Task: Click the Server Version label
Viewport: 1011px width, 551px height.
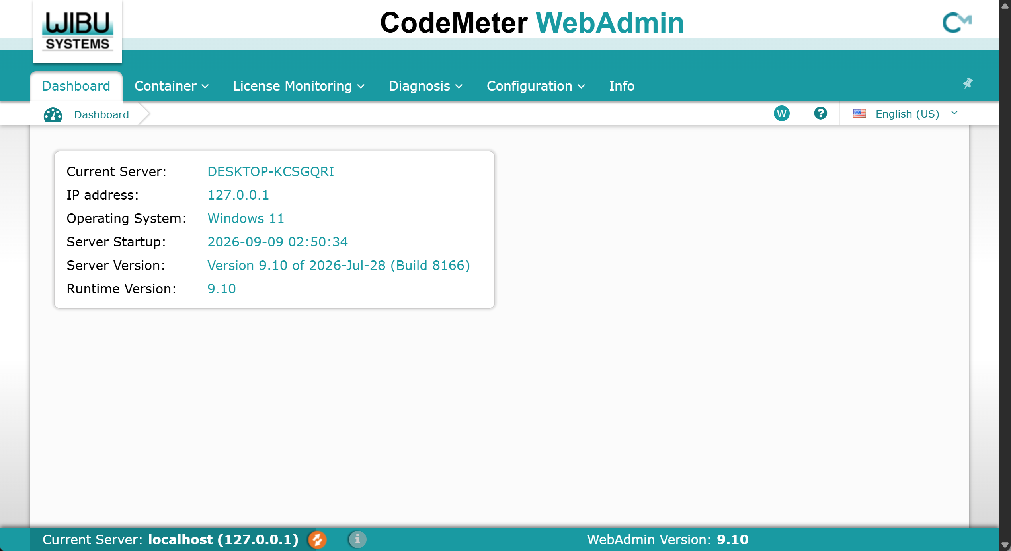Action: tap(115, 265)
